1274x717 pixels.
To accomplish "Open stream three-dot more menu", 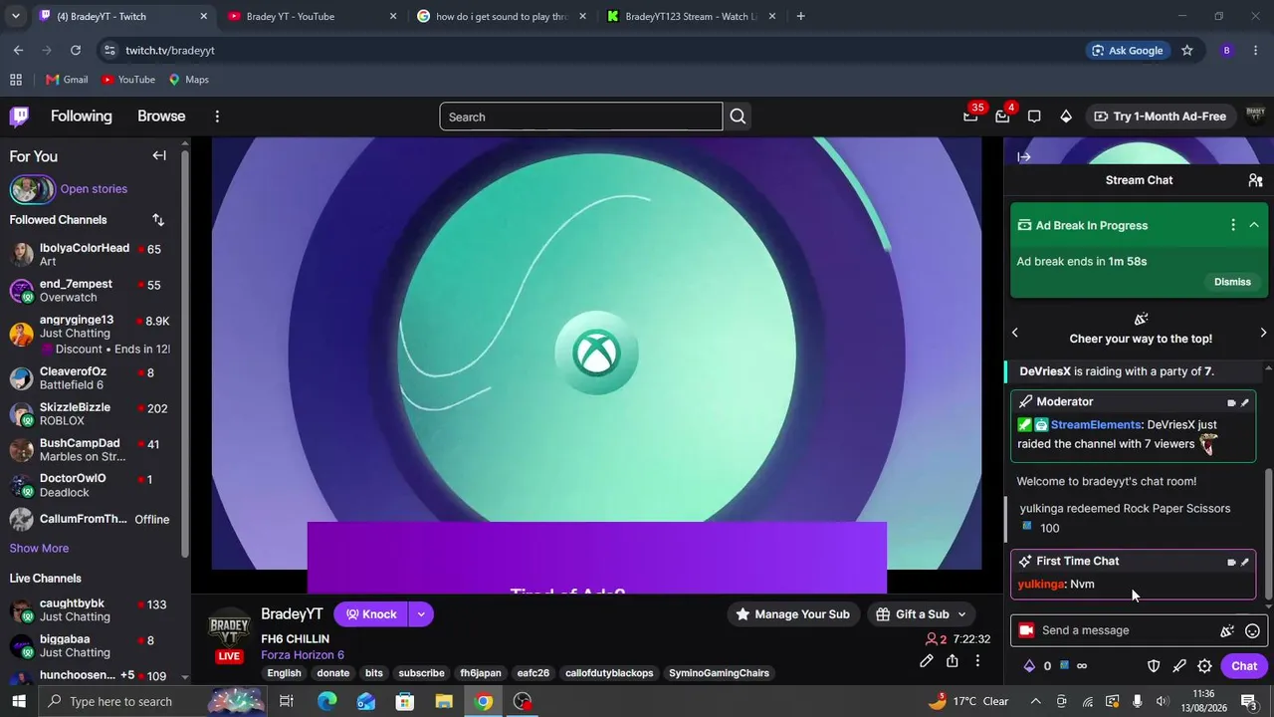I will 977,661.
